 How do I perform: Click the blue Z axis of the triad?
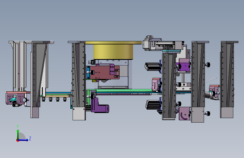[x=23, y=140]
